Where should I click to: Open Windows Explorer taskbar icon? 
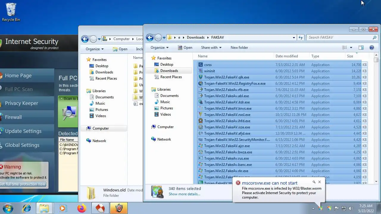(x=44, y=208)
